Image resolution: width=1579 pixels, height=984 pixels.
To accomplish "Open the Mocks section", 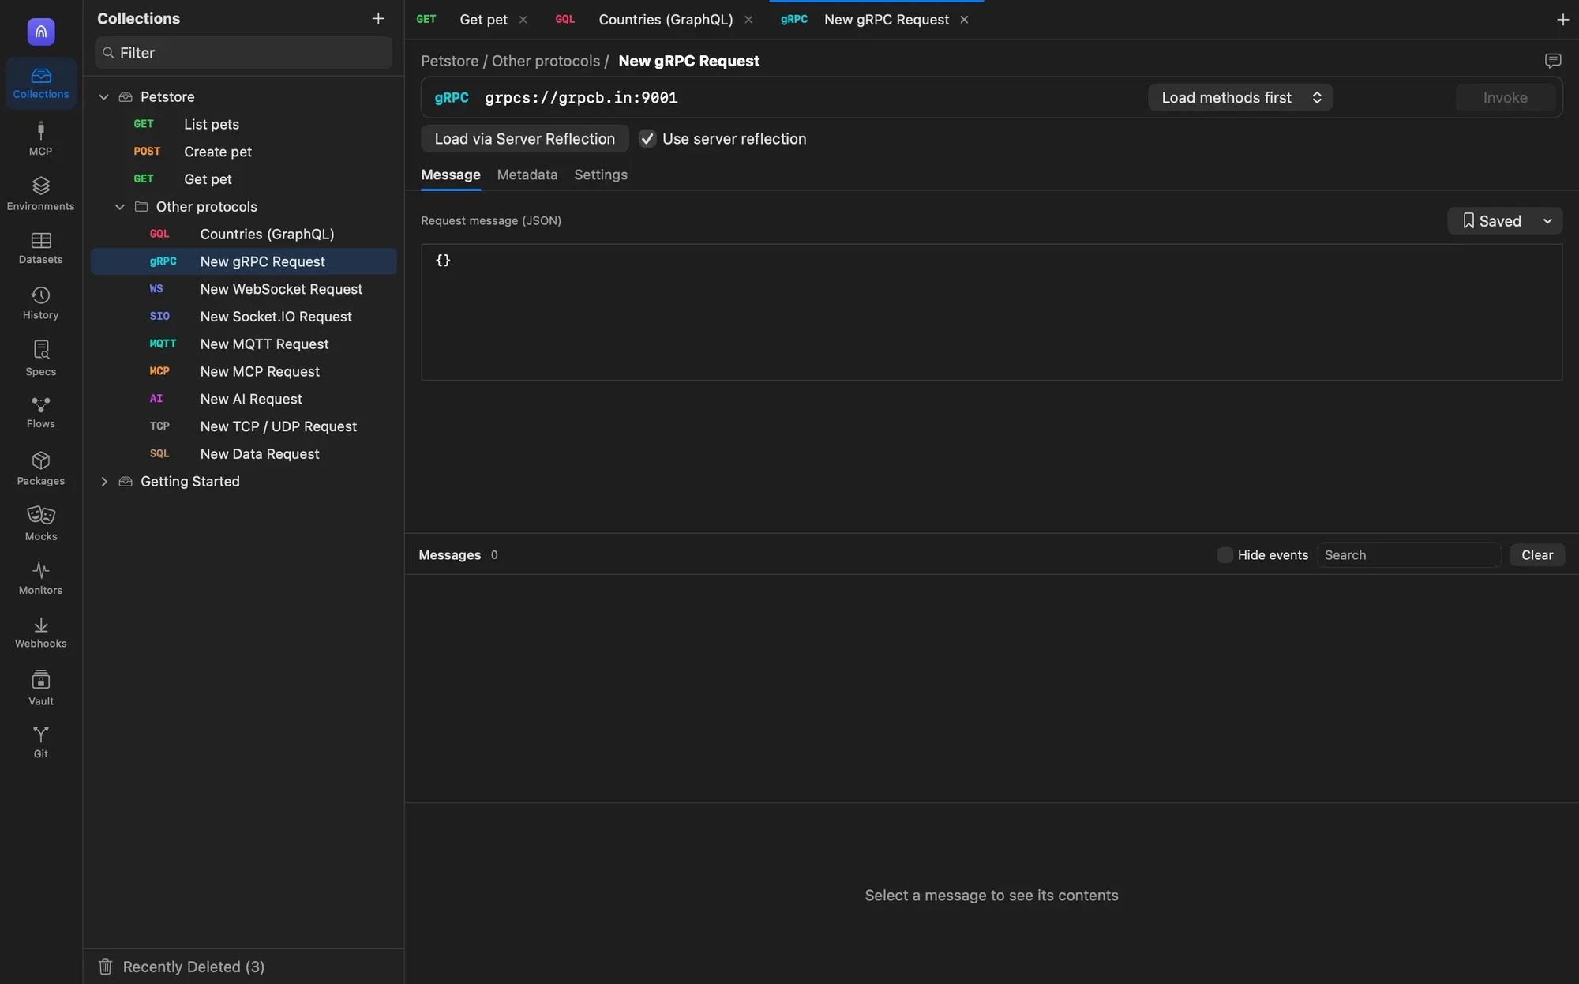I will (40, 523).
